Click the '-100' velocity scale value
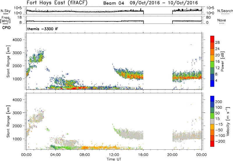233x161 pixels. coord(220,135)
